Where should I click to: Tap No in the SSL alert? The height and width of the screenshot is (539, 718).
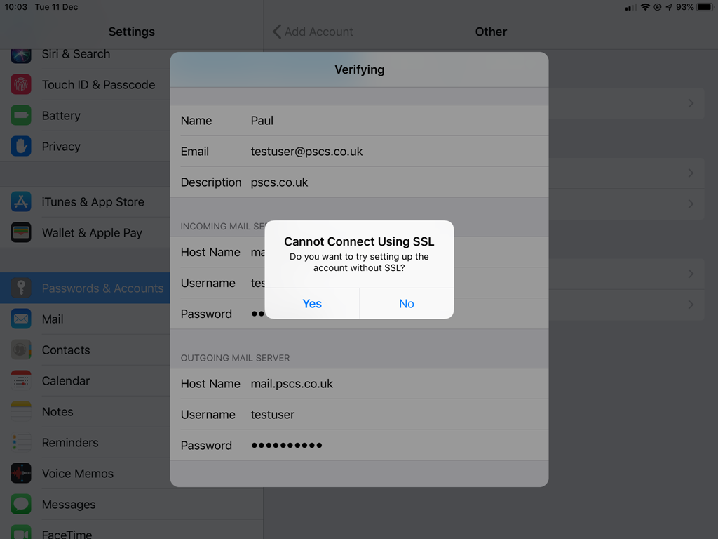(406, 303)
